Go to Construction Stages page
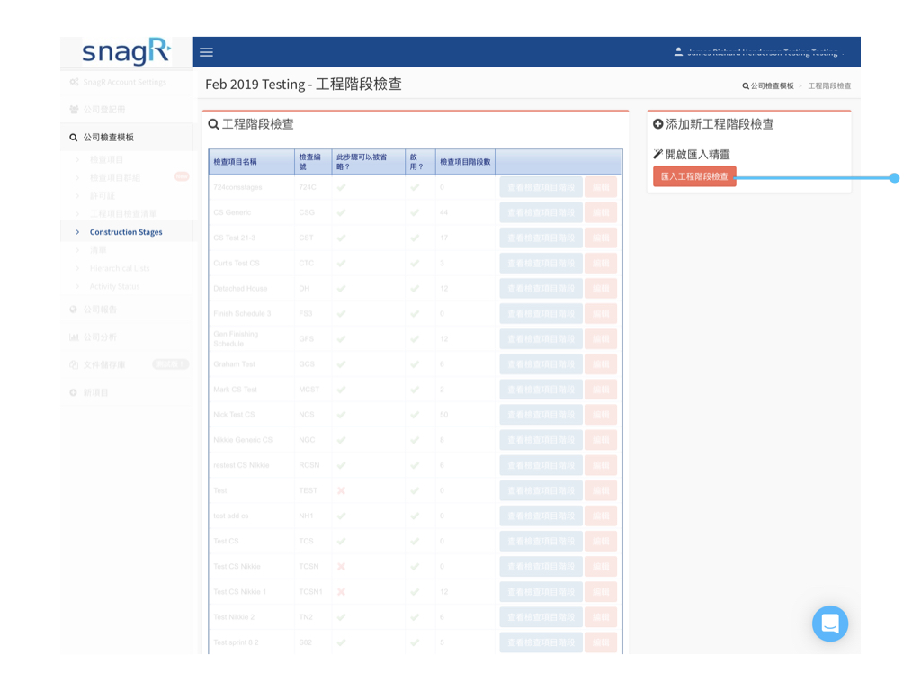The height and width of the screenshot is (691, 921). [126, 232]
